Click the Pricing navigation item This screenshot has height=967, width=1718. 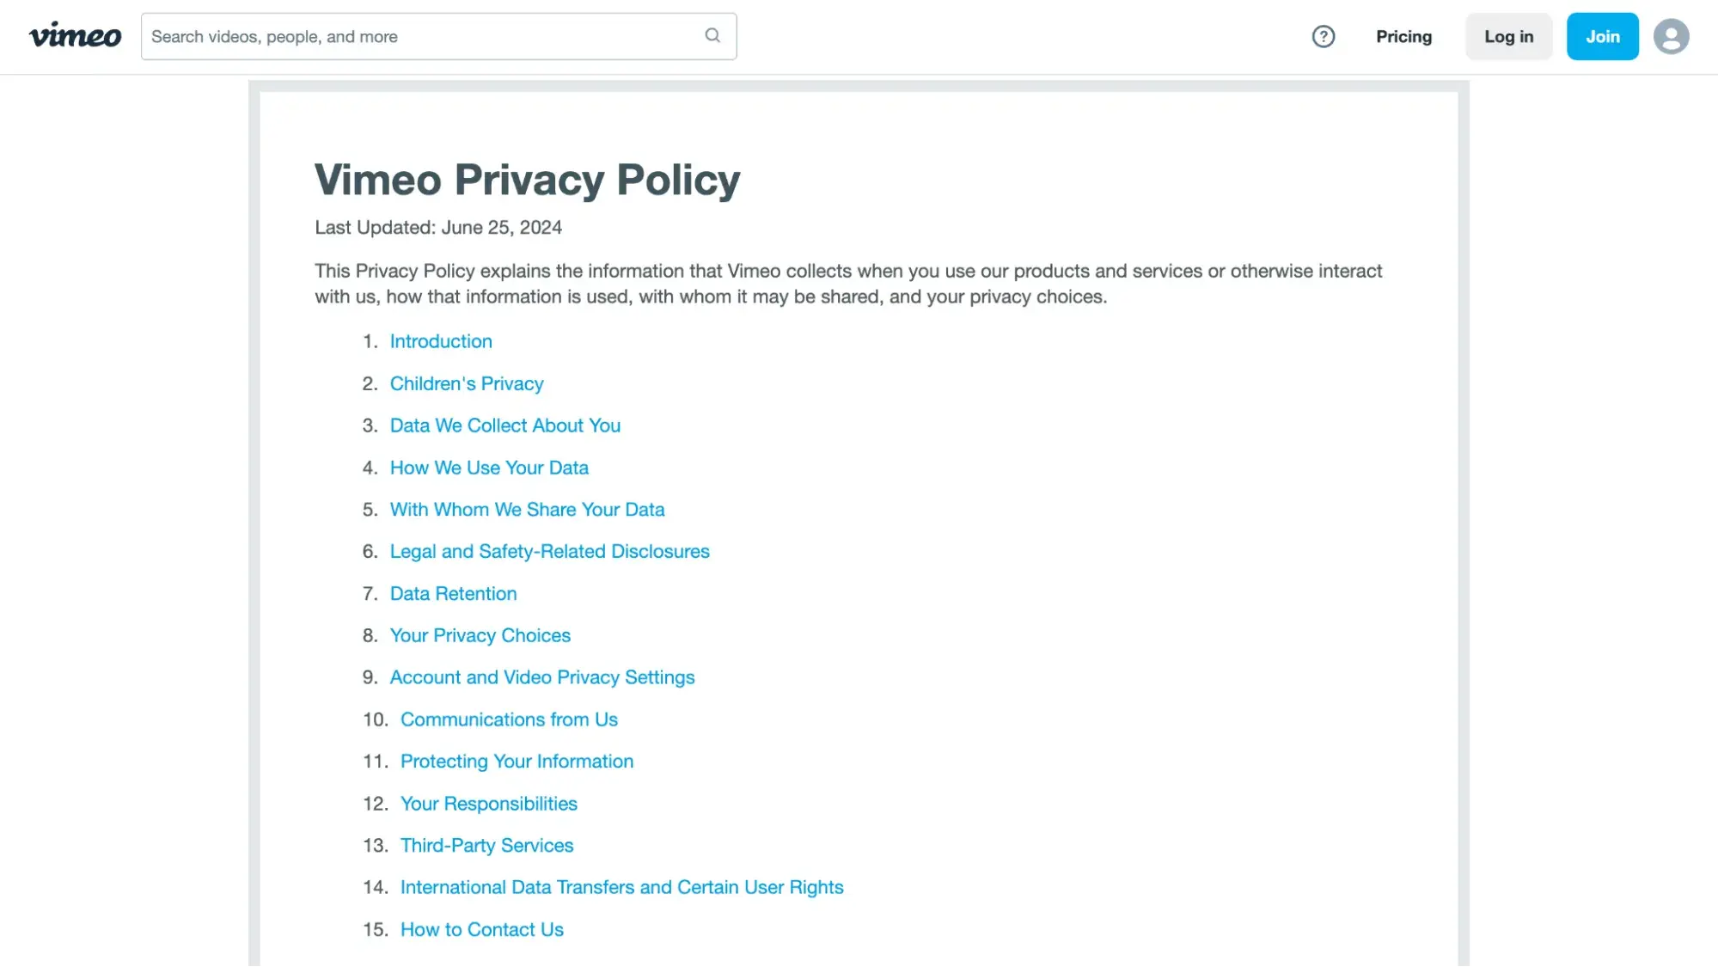pyautogui.click(x=1404, y=35)
